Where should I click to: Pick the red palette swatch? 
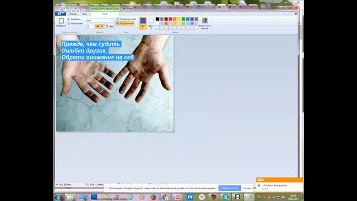(x=170, y=19)
